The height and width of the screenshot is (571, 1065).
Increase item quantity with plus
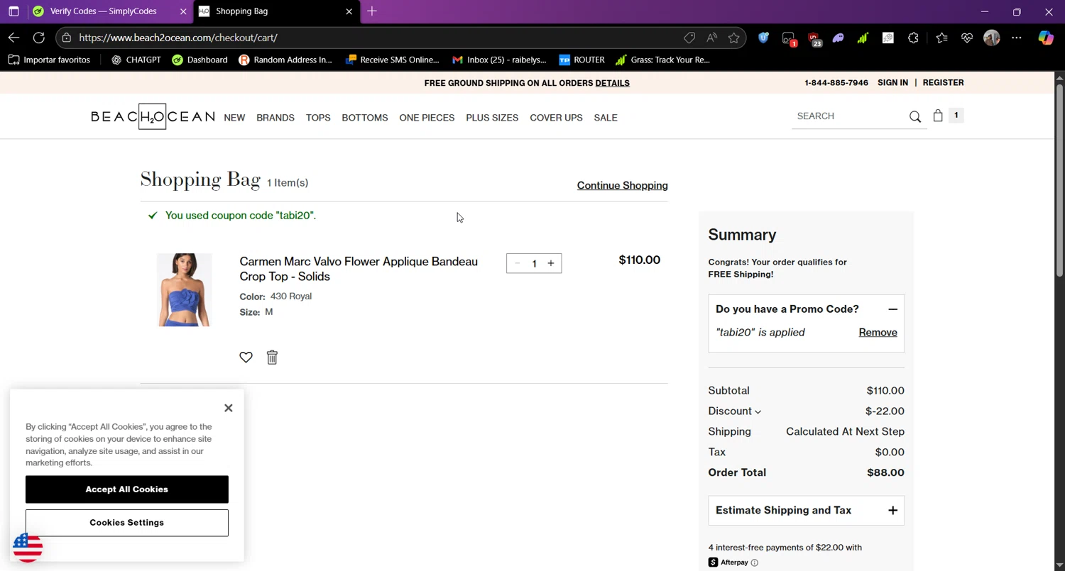(551, 263)
